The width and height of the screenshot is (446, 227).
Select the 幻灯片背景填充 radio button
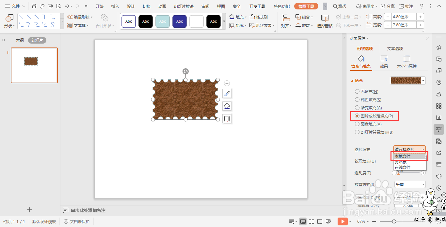[x=357, y=132]
